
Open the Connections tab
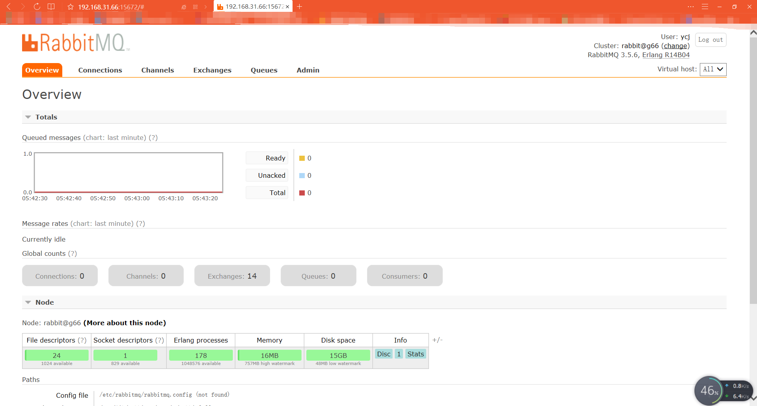tap(100, 70)
